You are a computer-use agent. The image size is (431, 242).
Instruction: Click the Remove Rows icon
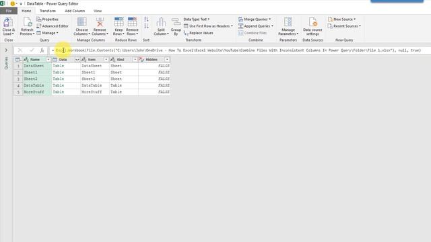132,22
